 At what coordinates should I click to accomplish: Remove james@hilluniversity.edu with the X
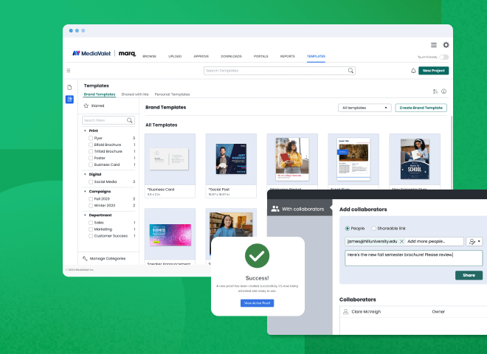point(401,241)
